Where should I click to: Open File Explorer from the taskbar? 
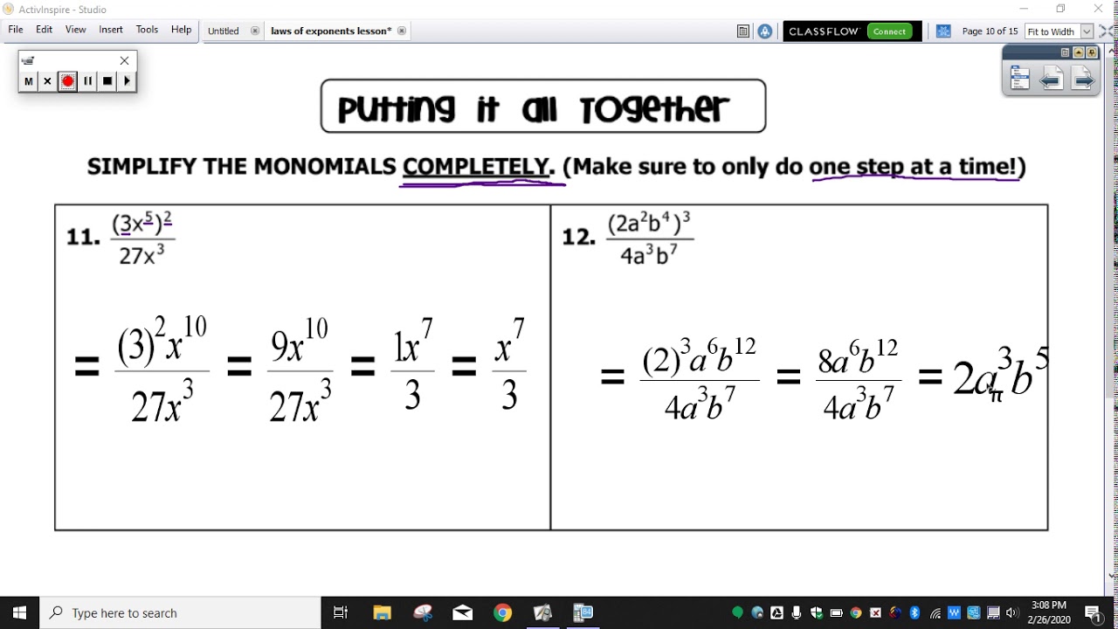pyautogui.click(x=382, y=612)
